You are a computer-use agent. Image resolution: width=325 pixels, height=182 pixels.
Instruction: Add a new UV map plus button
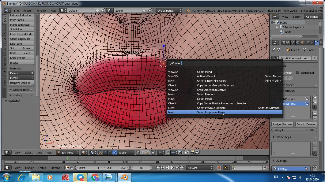click(x=315, y=168)
